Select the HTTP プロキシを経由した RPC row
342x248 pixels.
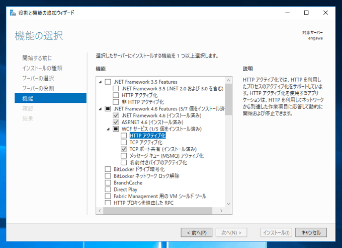143,203
